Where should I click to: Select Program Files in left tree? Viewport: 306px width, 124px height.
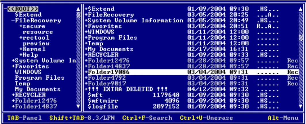[40, 78]
